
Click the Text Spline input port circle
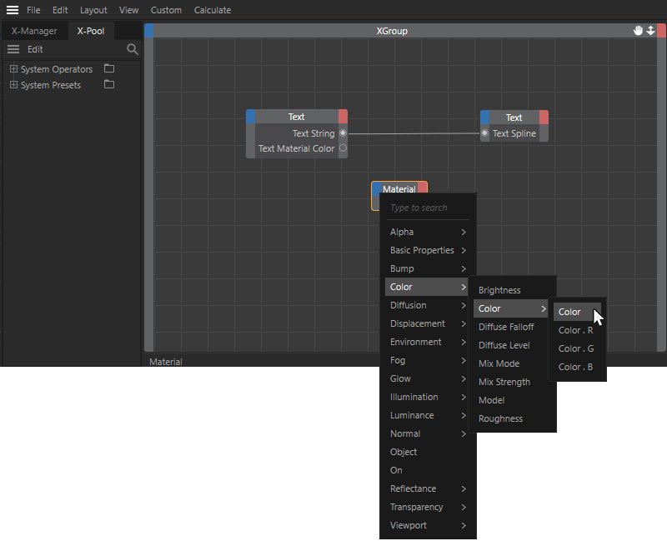click(x=484, y=133)
